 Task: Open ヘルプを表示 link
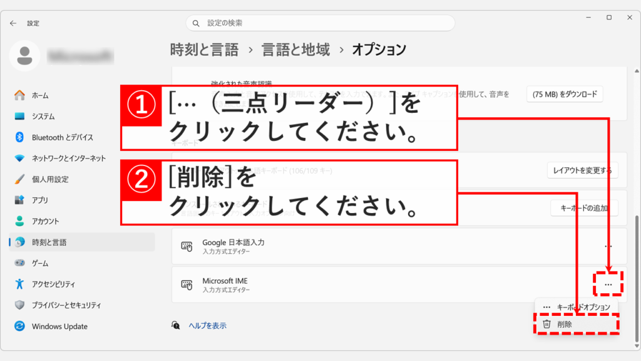[207, 326]
